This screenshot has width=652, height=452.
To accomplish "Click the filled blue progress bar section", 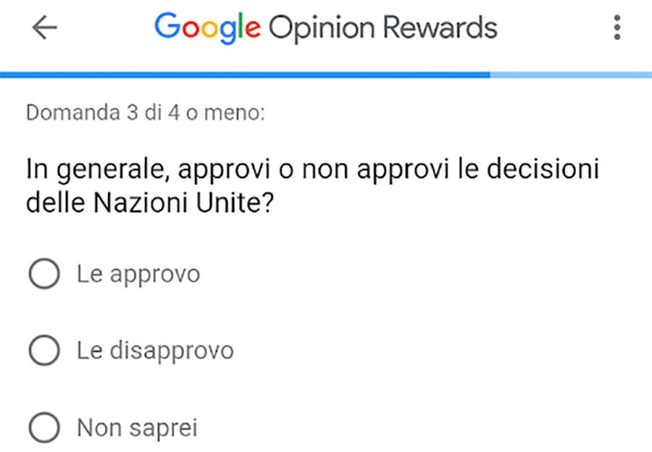I will [x=245, y=75].
